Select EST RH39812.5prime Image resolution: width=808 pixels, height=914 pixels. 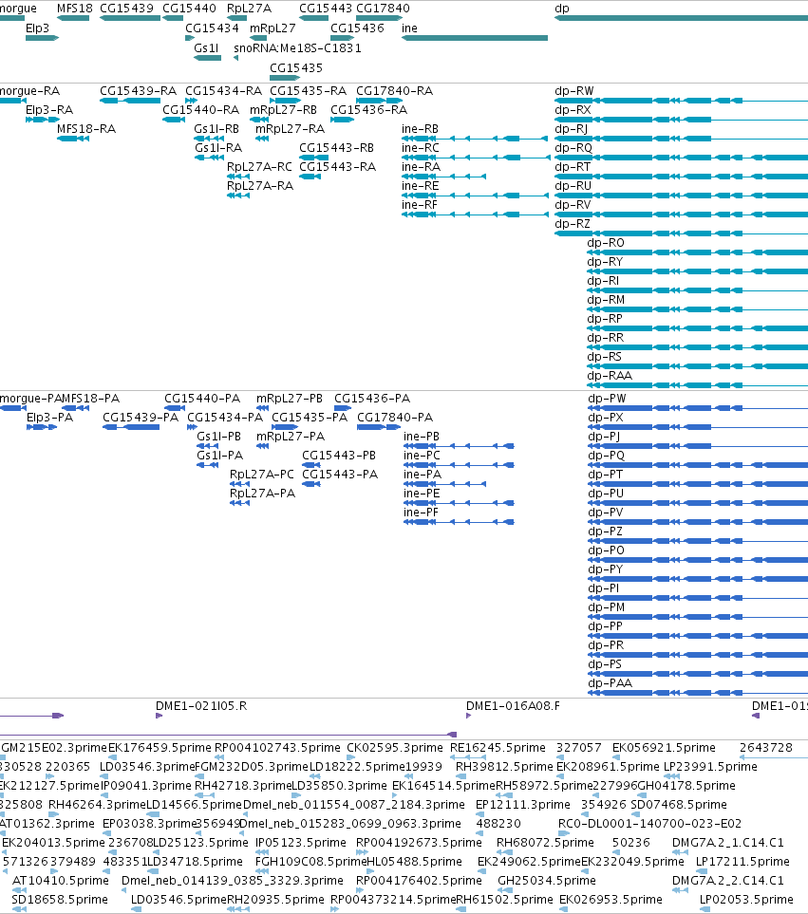tap(504, 767)
